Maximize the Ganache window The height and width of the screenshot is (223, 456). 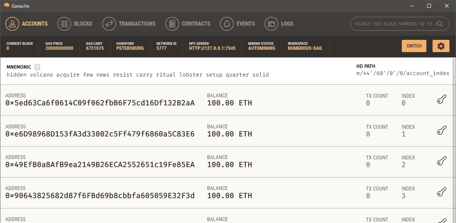(429, 6)
